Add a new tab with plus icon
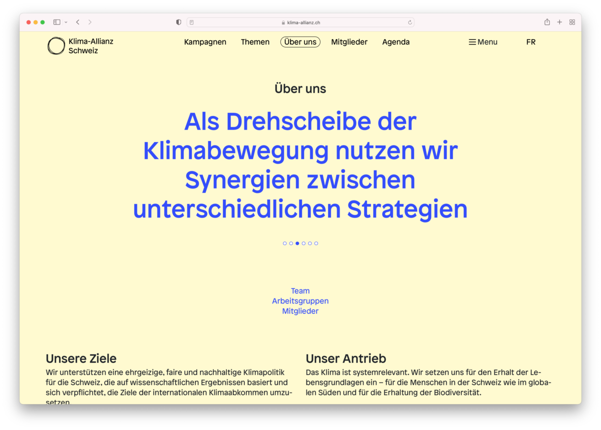This screenshot has width=601, height=430. click(x=559, y=22)
